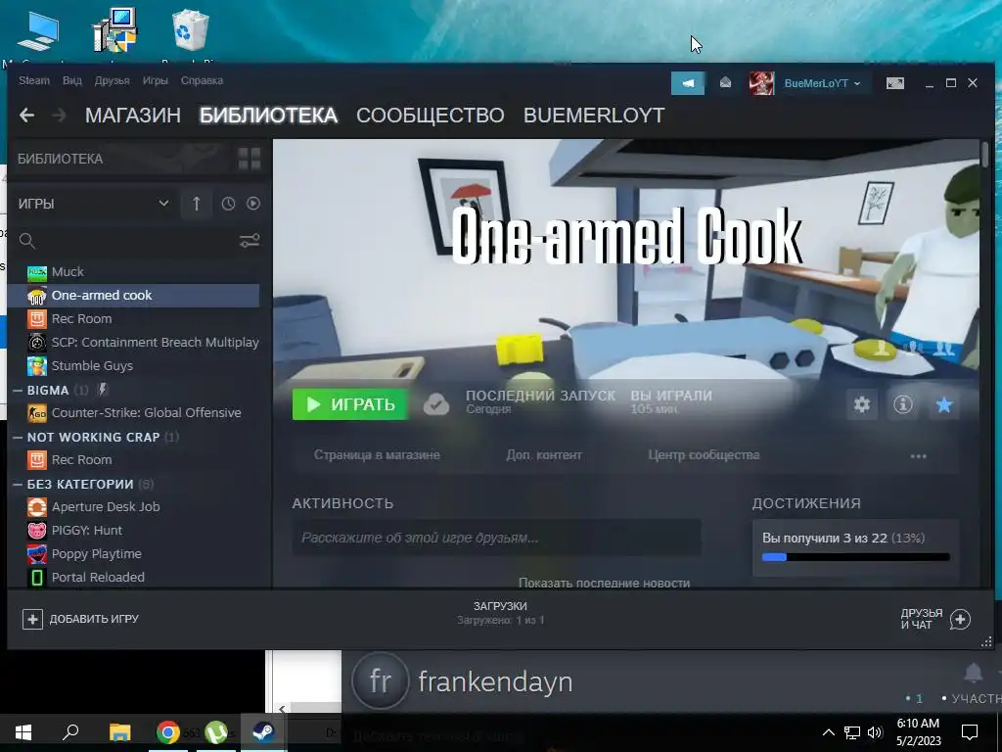Open the advanced filters slider icon
Image resolution: width=1002 pixels, height=752 pixels.
coord(250,241)
